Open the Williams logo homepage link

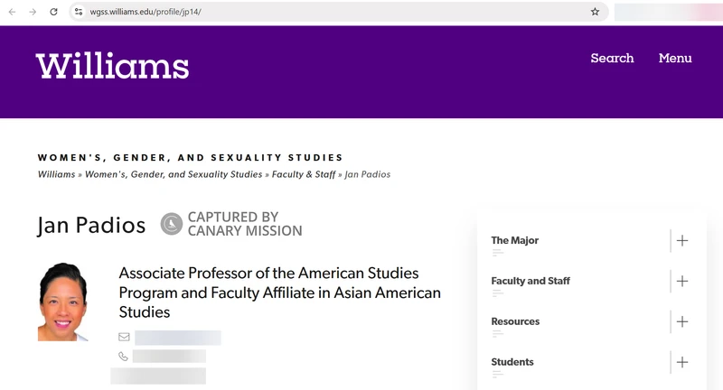[112, 66]
